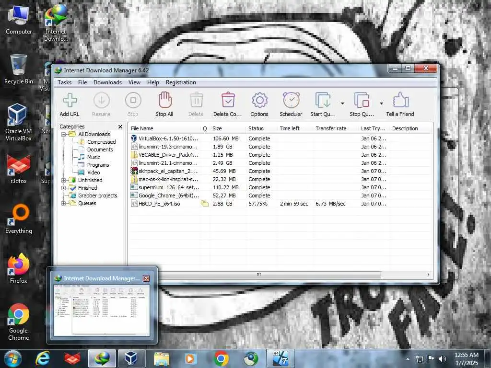
Task: Open the Downloads menu
Action: coord(107,82)
